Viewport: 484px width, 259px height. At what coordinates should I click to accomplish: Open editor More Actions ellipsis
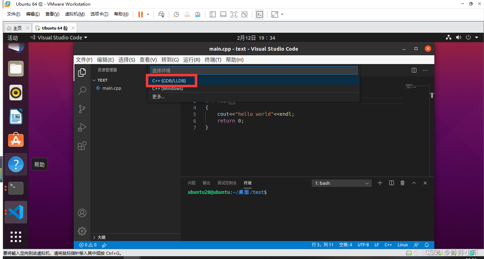click(x=425, y=70)
